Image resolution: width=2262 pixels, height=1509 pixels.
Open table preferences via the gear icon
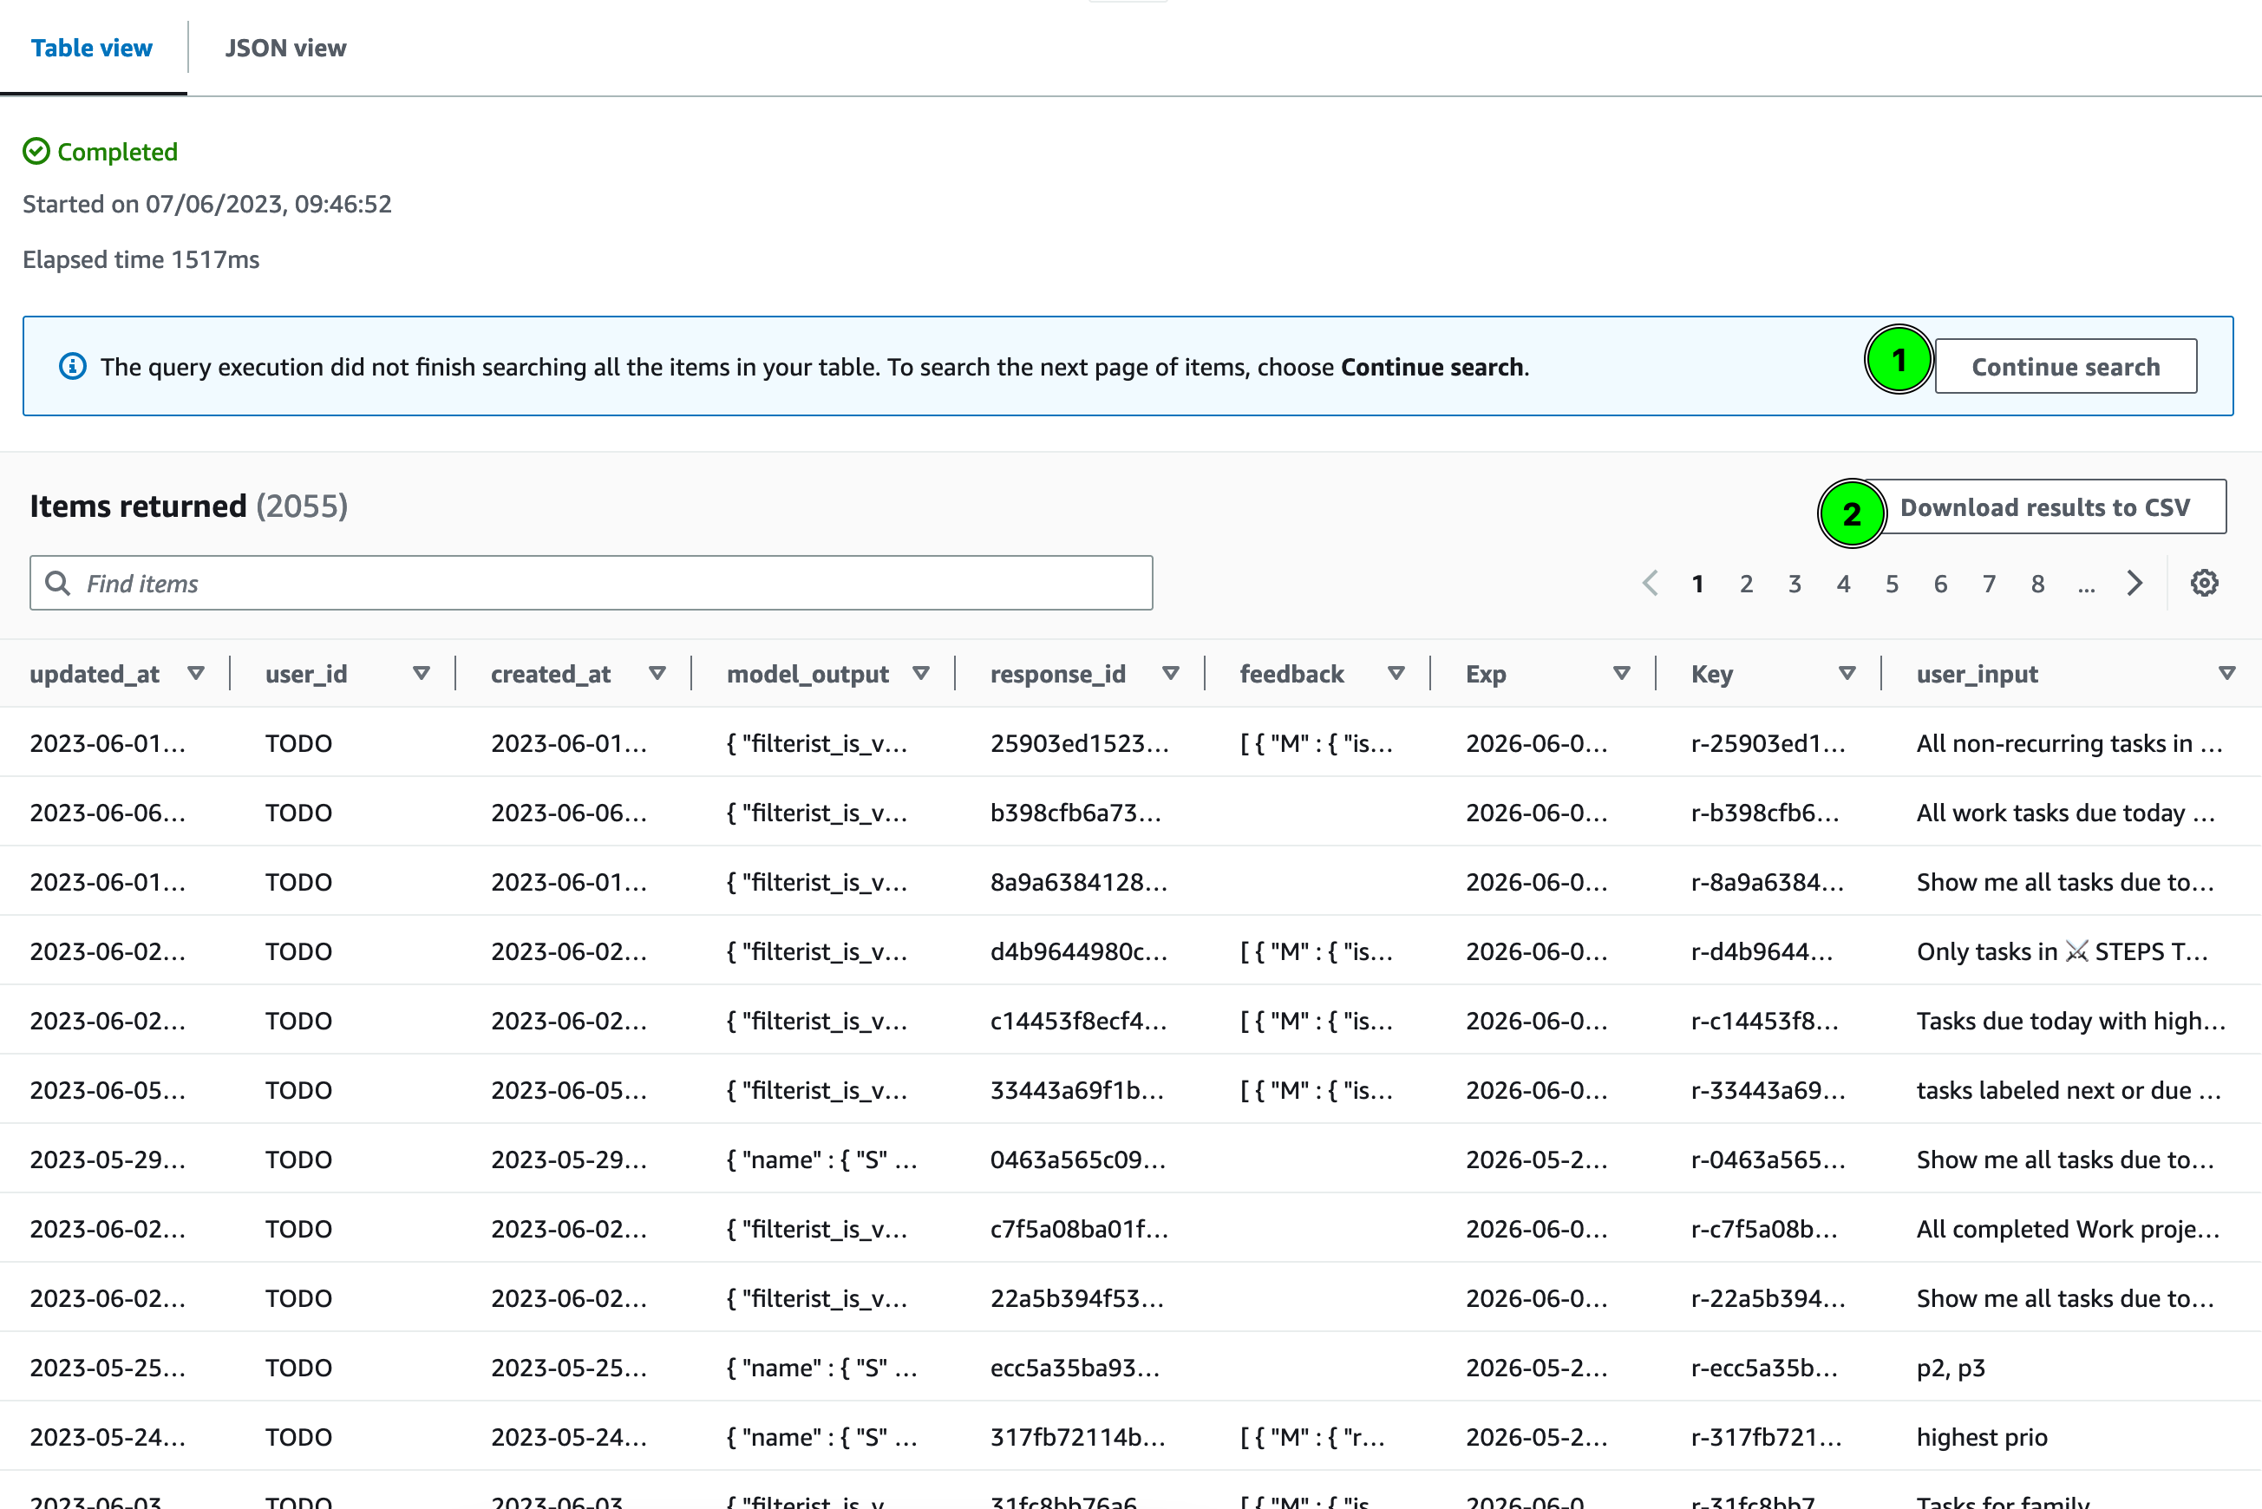[2206, 582]
